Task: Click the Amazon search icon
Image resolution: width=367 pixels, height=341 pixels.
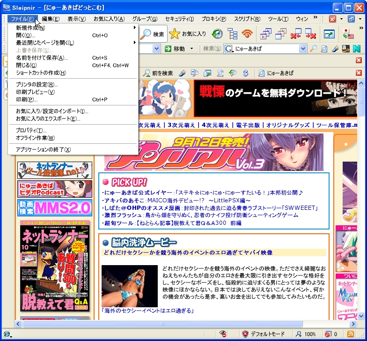Action: 345,49
